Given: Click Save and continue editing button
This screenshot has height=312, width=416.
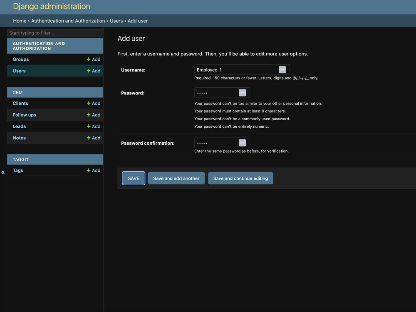Looking at the screenshot, I should point(240,178).
